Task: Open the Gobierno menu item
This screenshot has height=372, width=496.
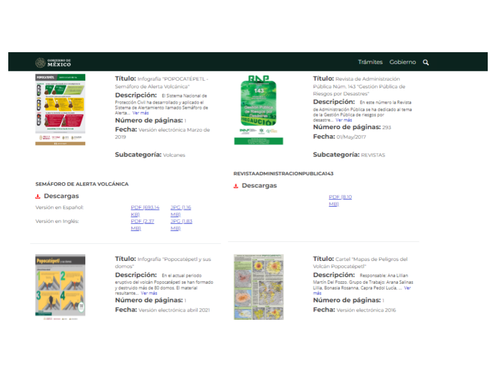Action: [402, 62]
